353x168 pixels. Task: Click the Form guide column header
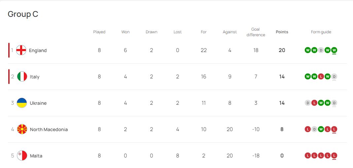click(321, 32)
